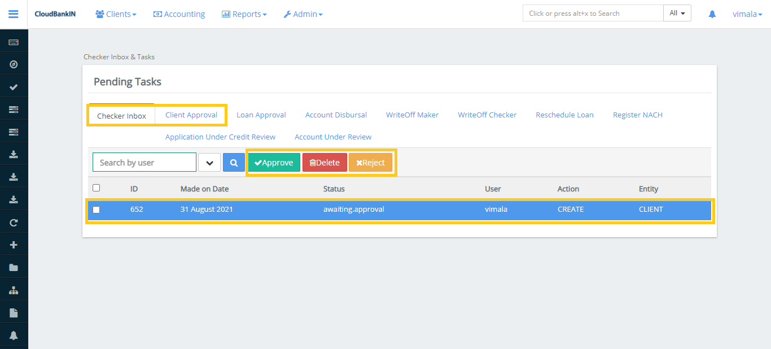Tick the select-all checkbox in table header
This screenshot has width=771, height=349.
96,187
